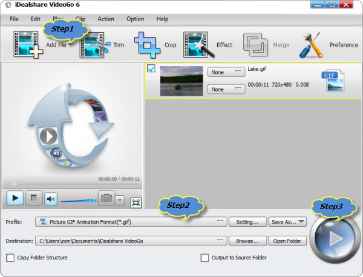Select the Lake.gif thumbnail
The width and height of the screenshot is (363, 277).
click(x=181, y=81)
